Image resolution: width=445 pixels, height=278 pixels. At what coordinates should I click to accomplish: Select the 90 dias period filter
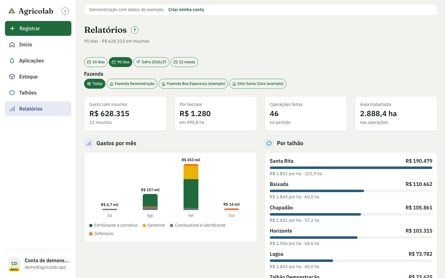(x=121, y=62)
